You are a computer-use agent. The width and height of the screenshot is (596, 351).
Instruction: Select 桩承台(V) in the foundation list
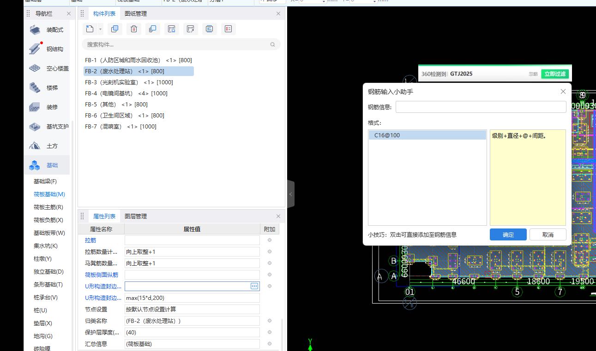[x=46, y=298]
